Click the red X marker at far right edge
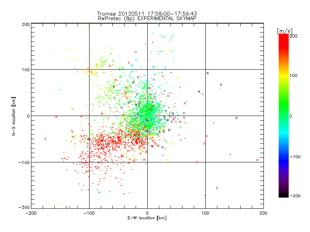 257,160
